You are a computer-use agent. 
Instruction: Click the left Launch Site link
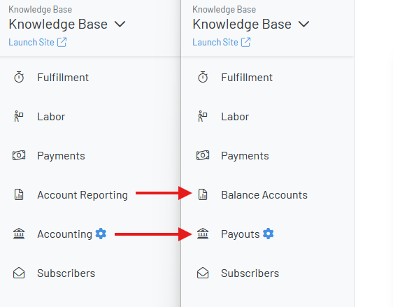point(38,42)
